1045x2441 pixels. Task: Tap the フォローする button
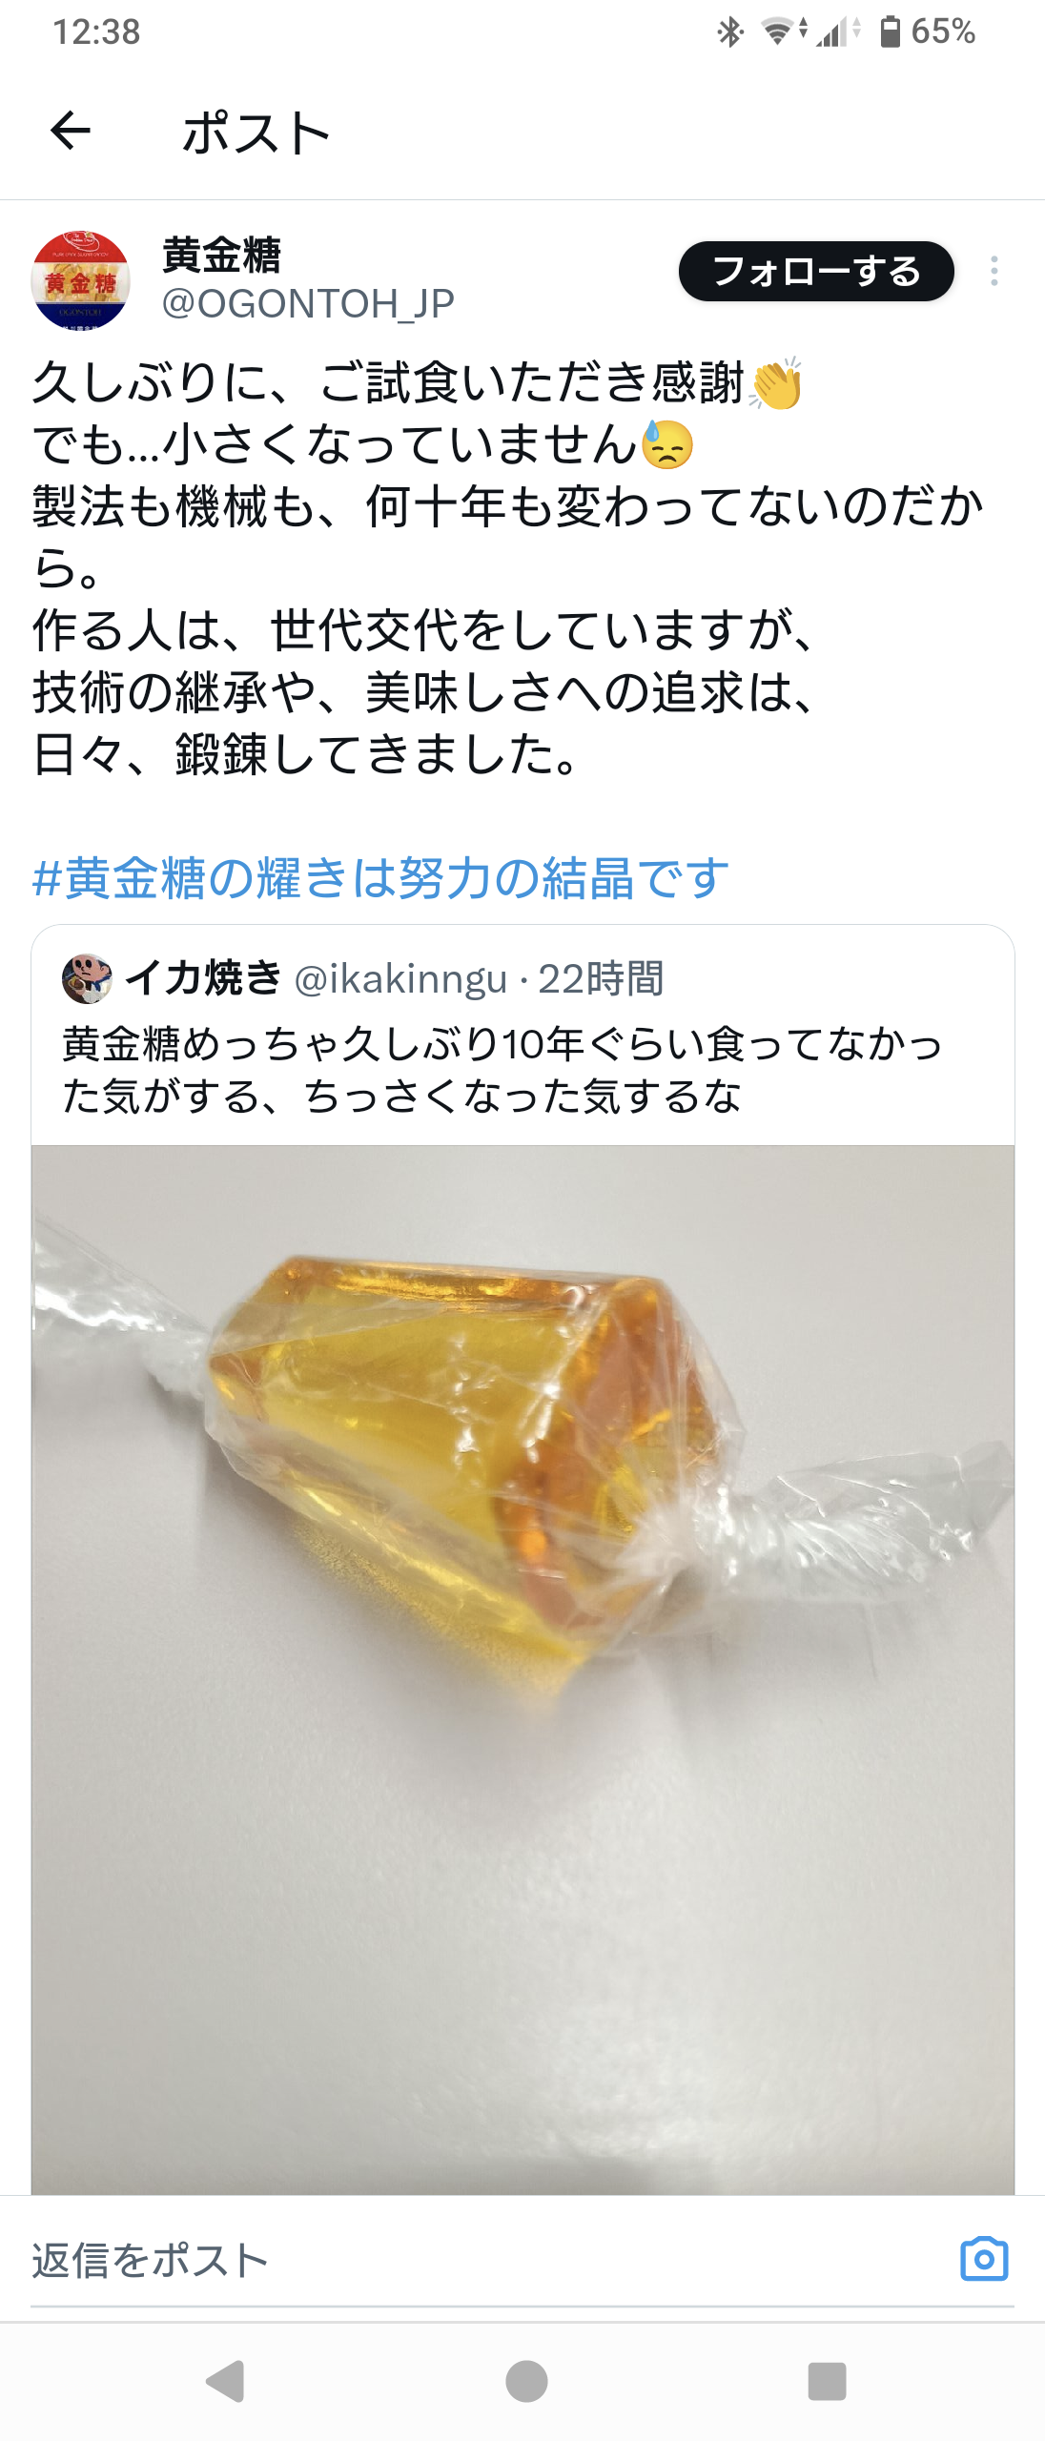point(816,272)
